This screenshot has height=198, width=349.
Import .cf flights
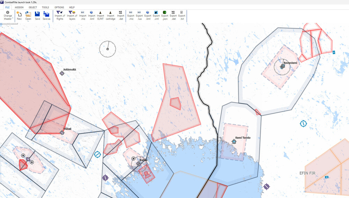coord(60,16)
